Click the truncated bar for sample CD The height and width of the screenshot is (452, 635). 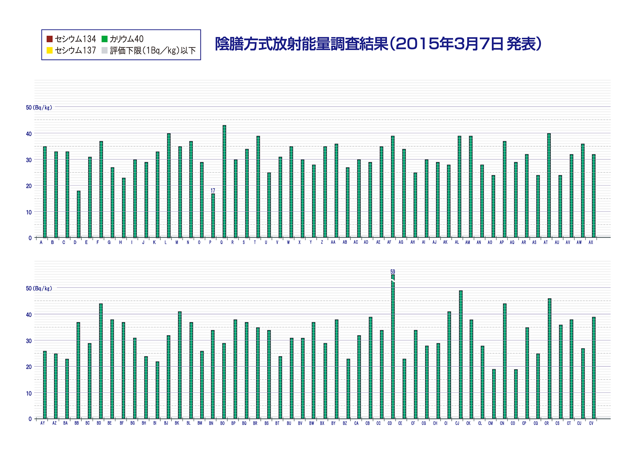(393, 347)
